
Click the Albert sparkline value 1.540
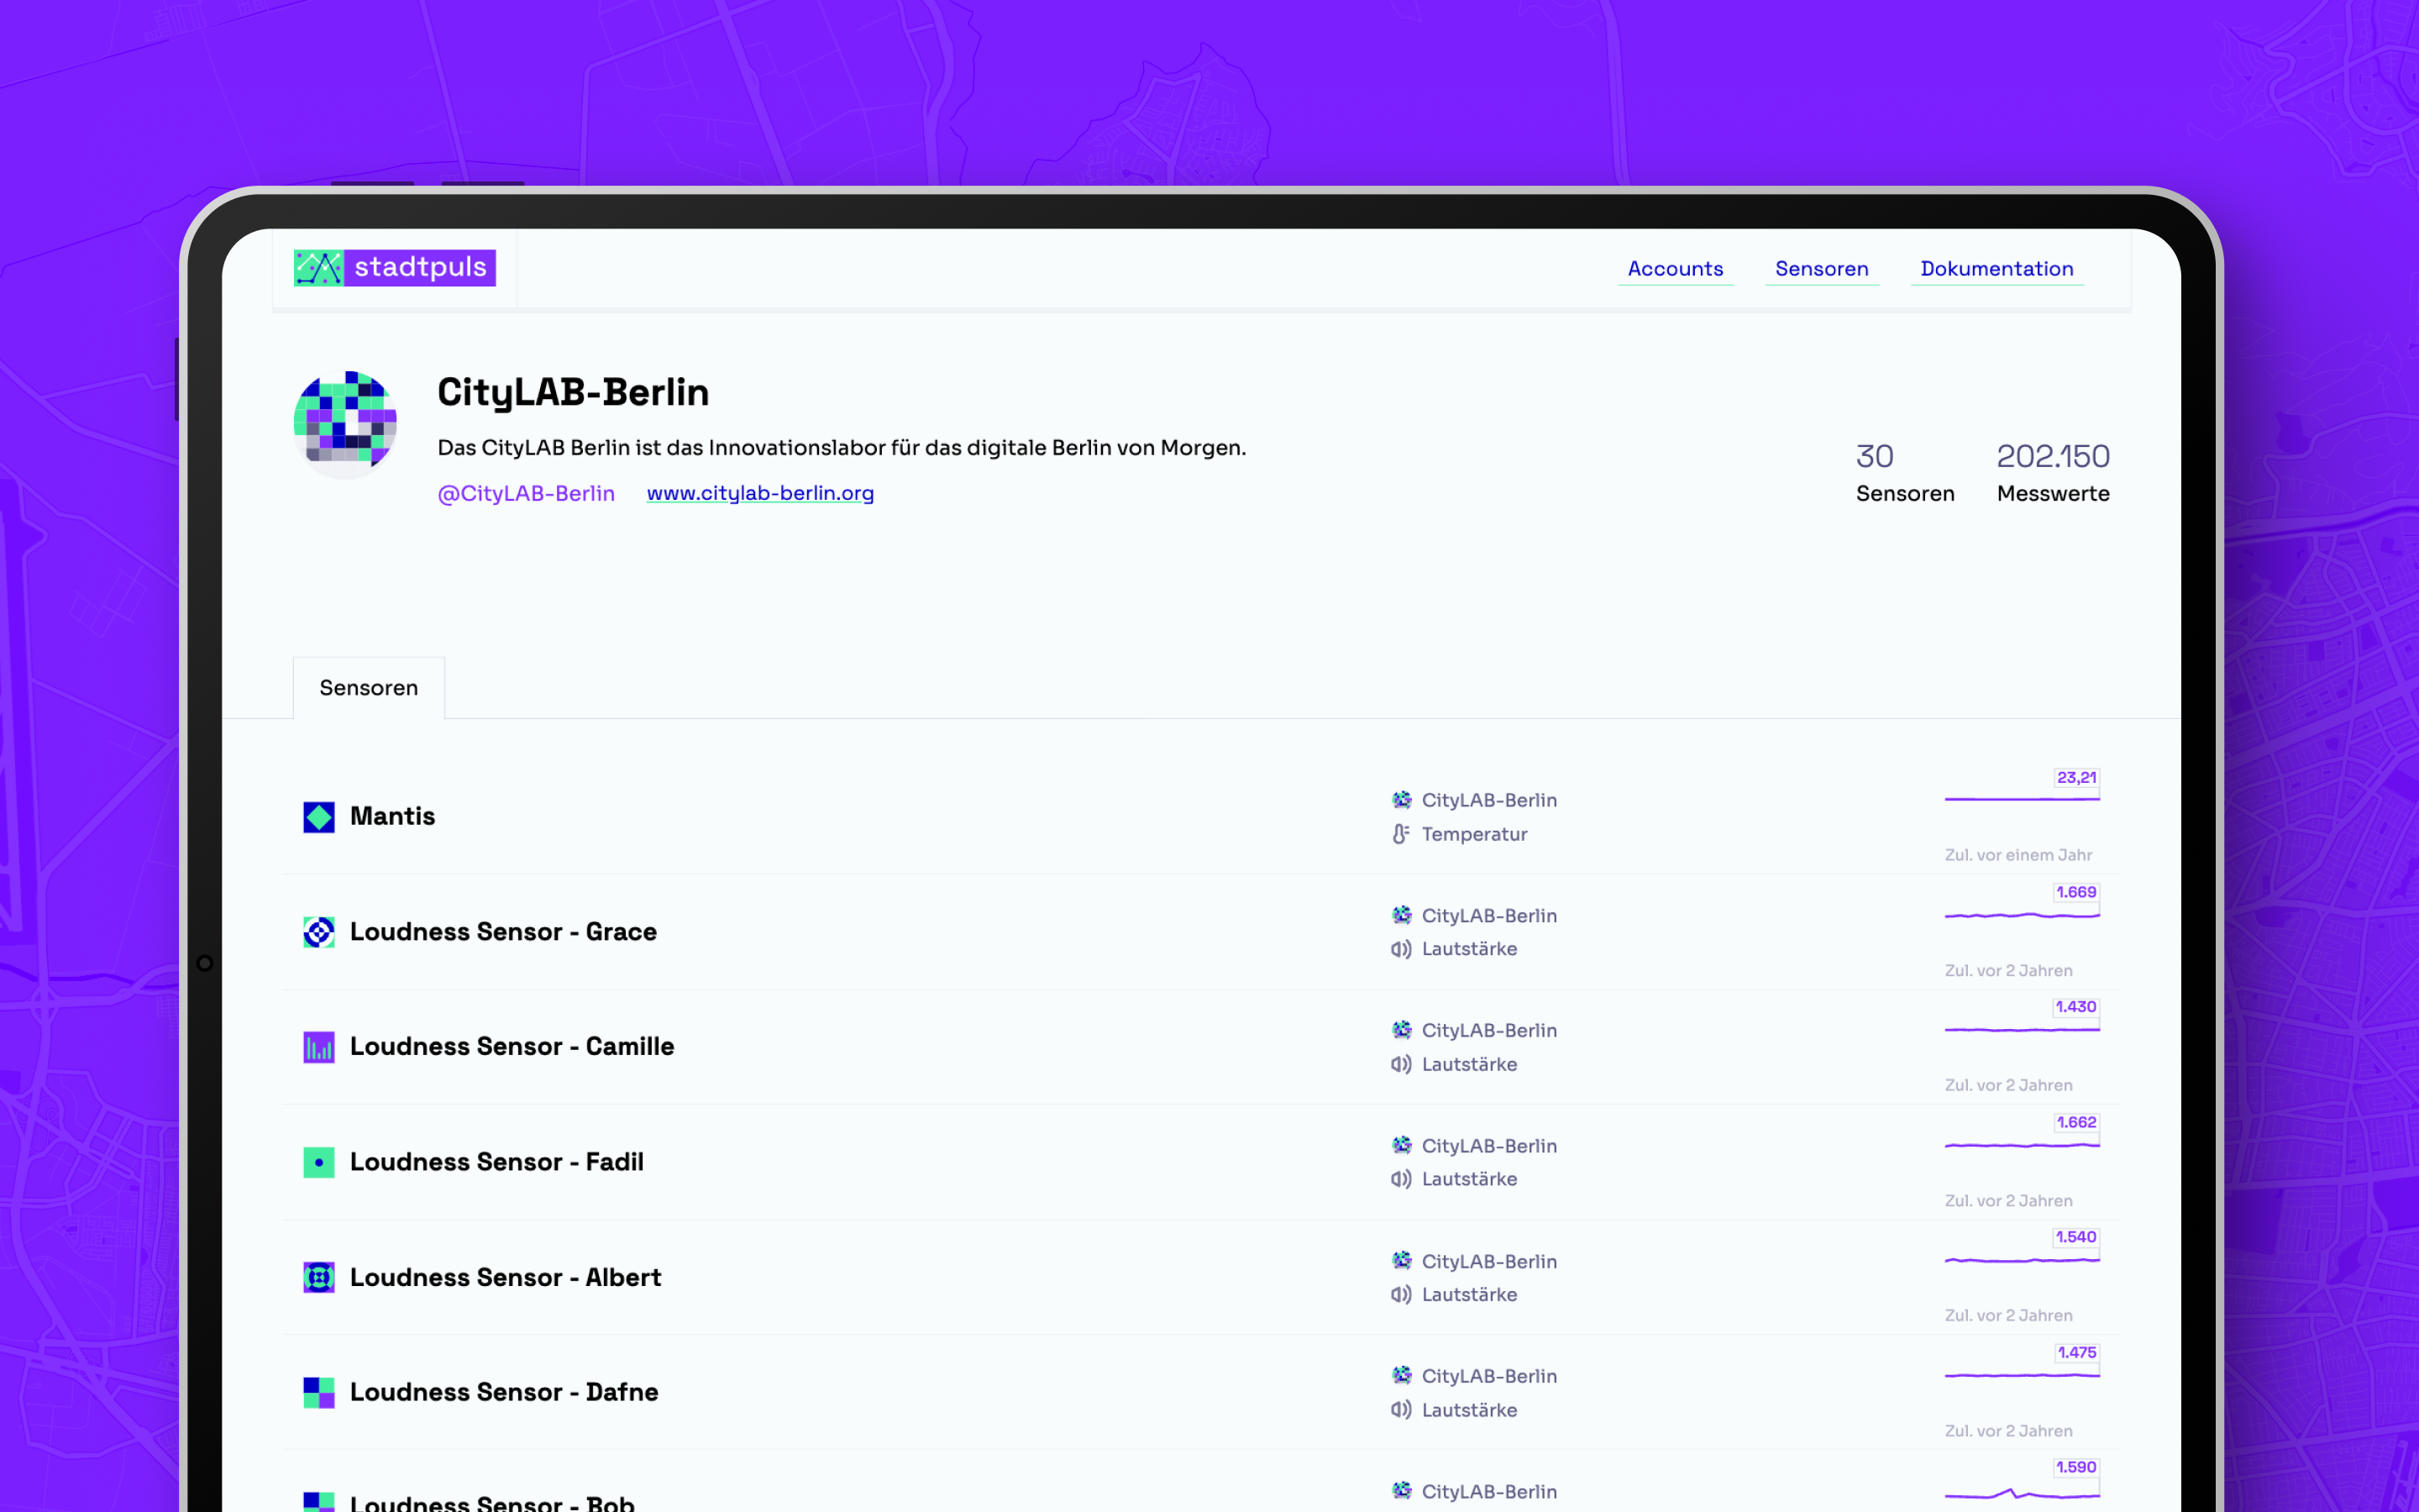(x=2075, y=1237)
